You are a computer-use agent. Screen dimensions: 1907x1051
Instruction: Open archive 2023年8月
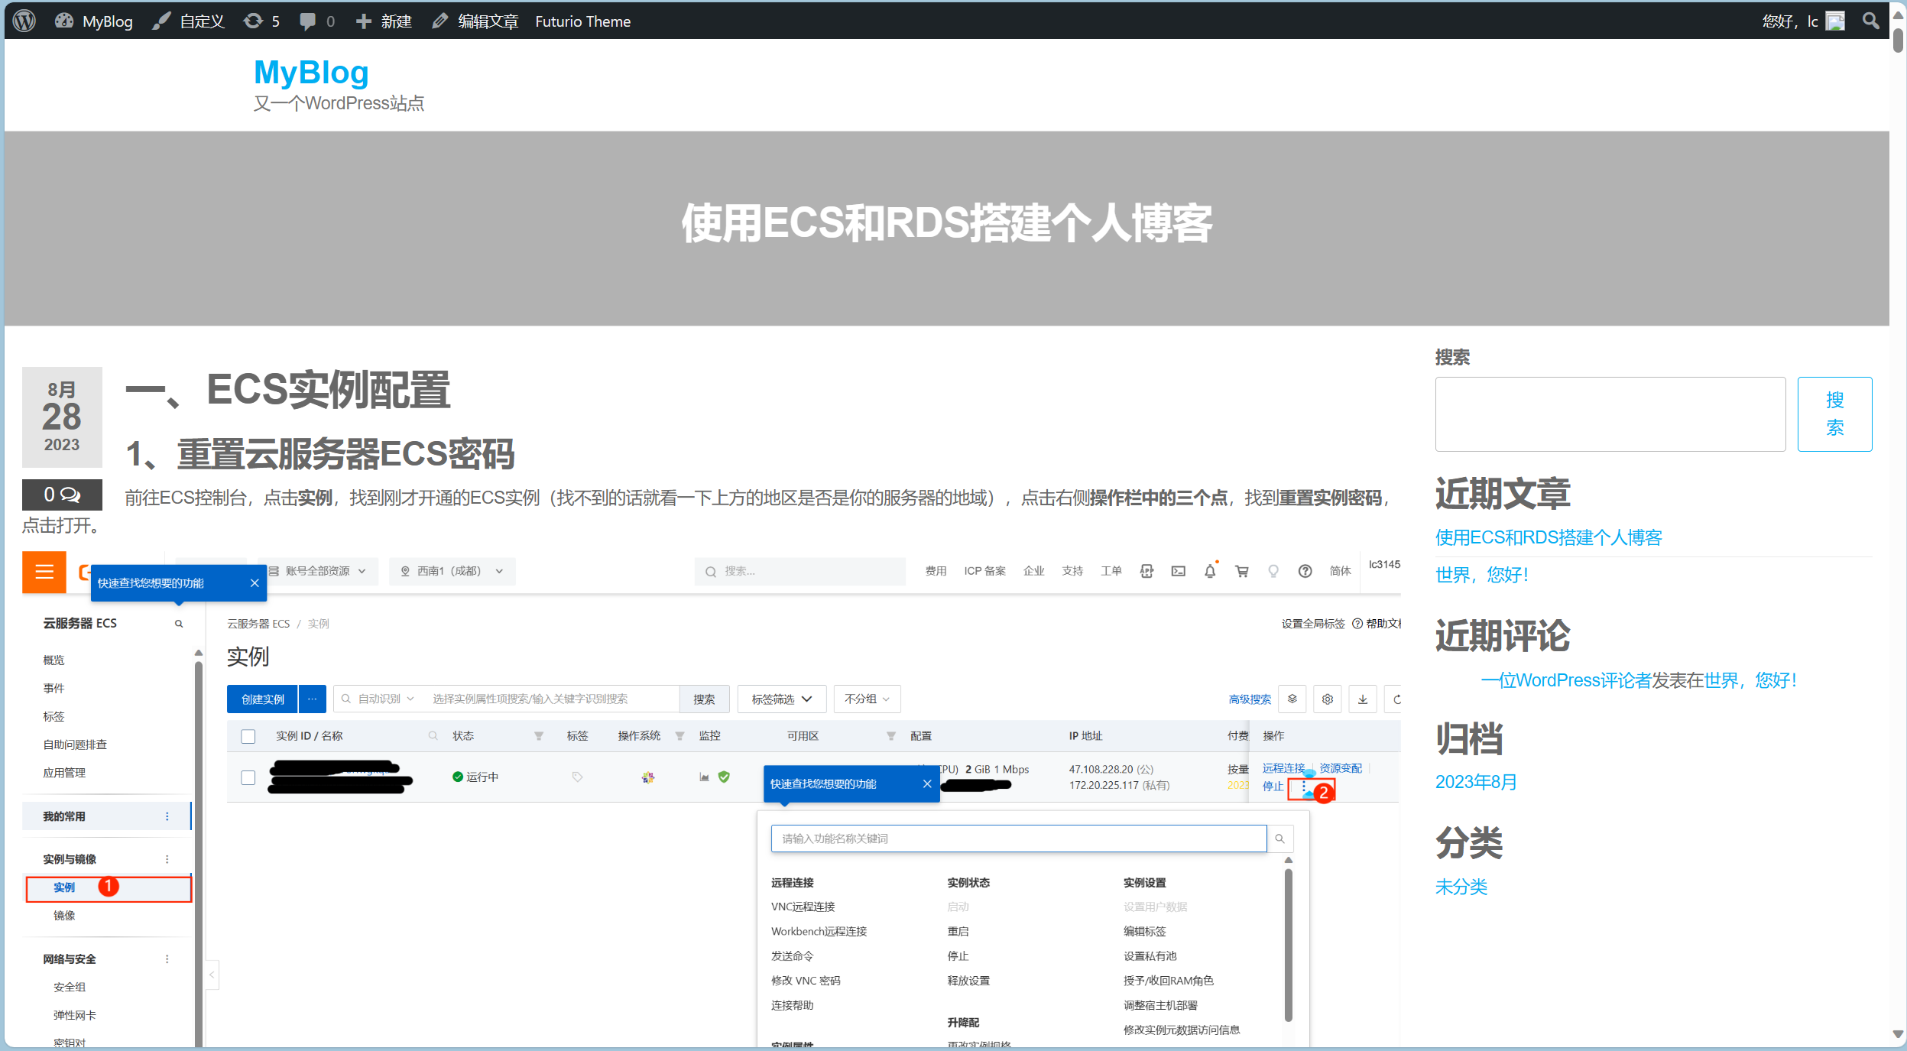pos(1476,782)
